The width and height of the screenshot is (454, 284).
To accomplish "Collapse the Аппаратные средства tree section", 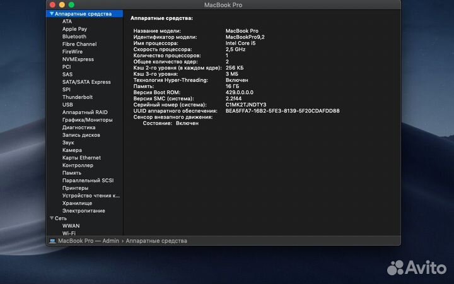I will [52, 14].
